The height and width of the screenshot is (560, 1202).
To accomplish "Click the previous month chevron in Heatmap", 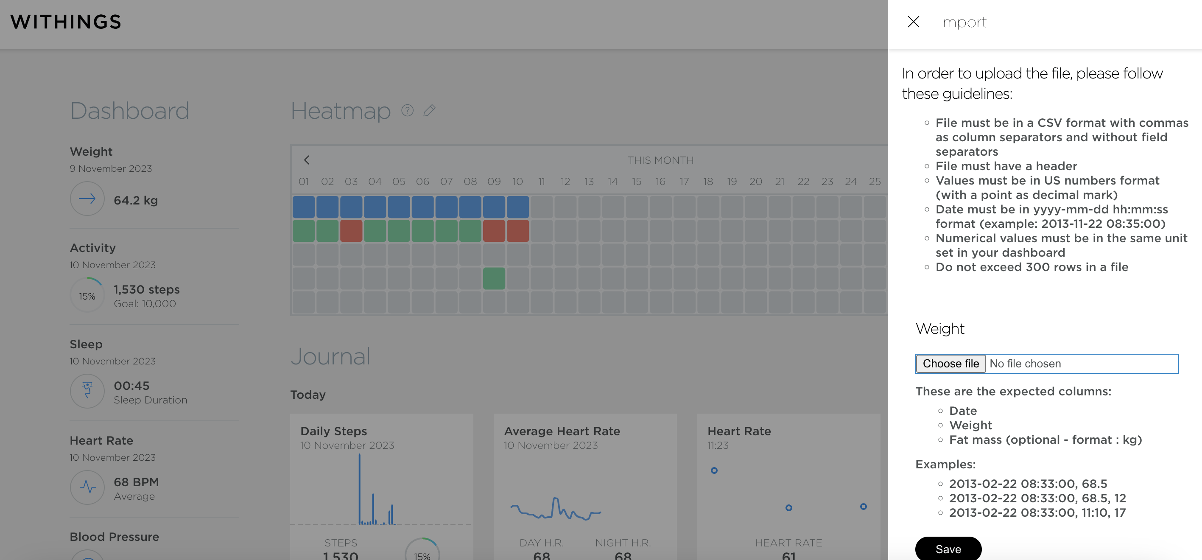I will pos(307,160).
